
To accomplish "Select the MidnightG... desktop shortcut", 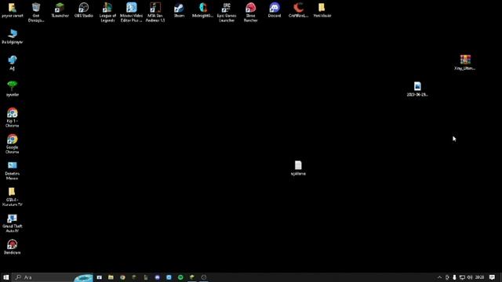I will (x=202, y=10).
